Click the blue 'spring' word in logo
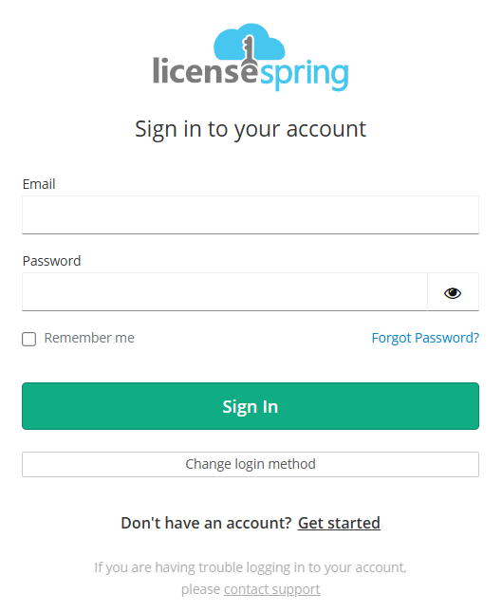 point(304,74)
